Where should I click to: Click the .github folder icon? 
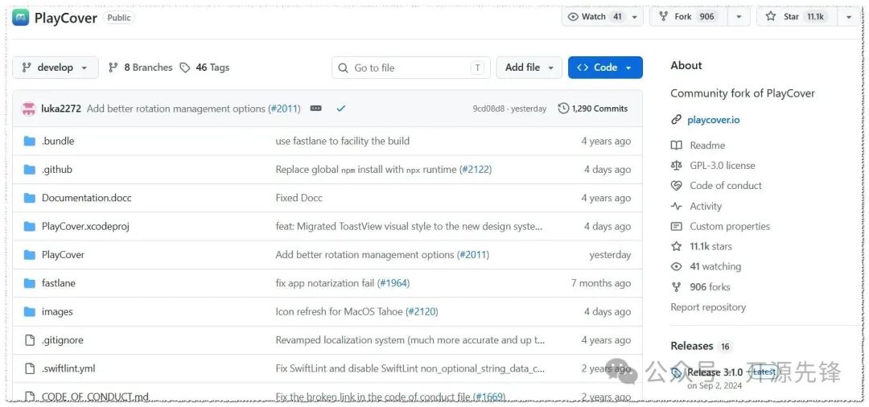(30, 170)
